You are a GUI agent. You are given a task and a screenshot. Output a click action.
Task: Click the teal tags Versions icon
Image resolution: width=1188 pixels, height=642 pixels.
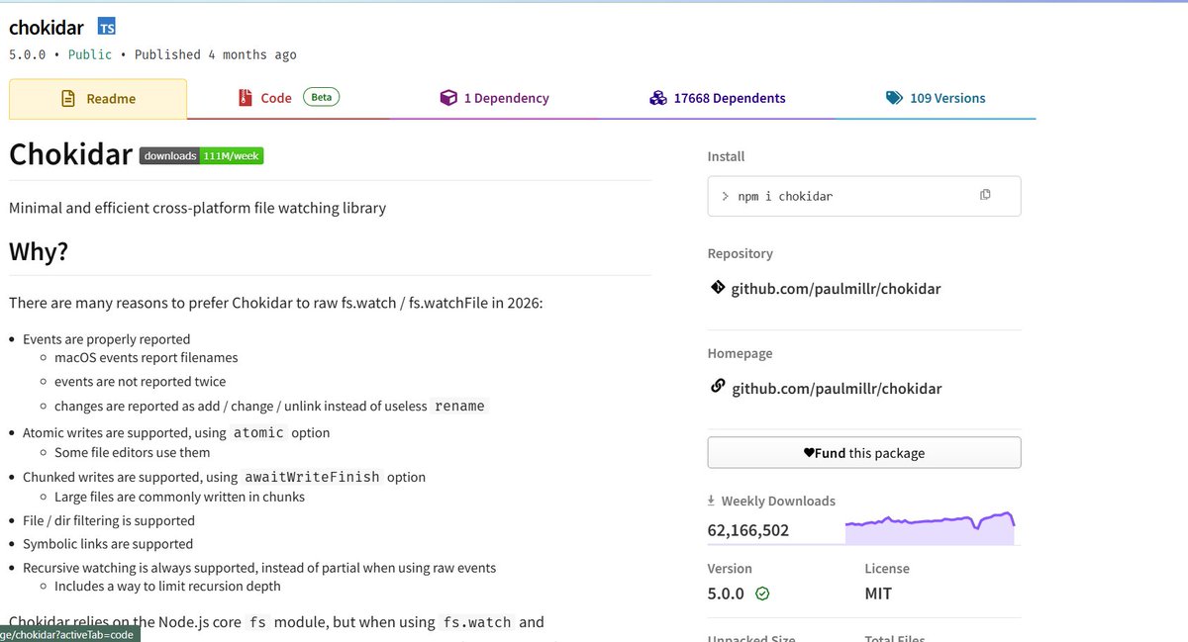pyautogui.click(x=894, y=98)
